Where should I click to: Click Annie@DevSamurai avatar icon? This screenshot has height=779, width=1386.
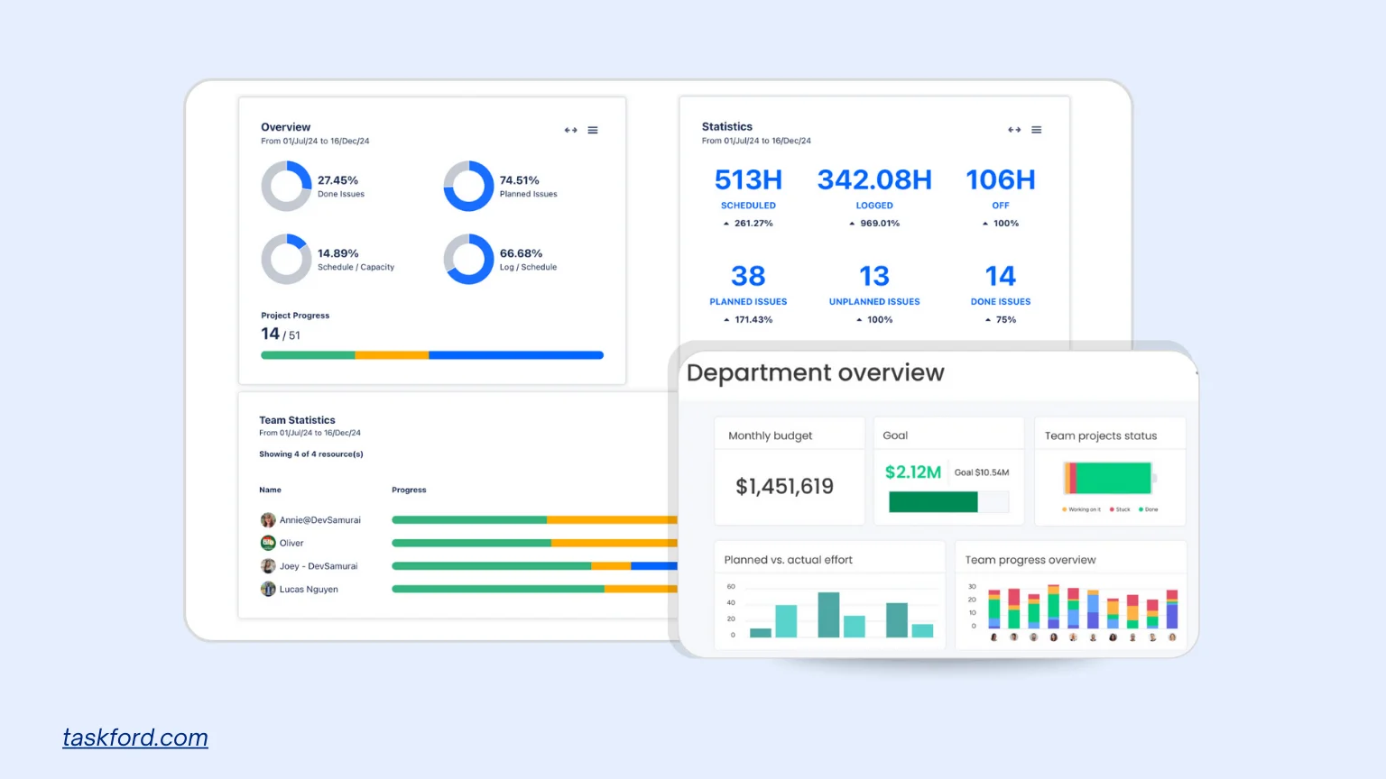[x=268, y=520]
